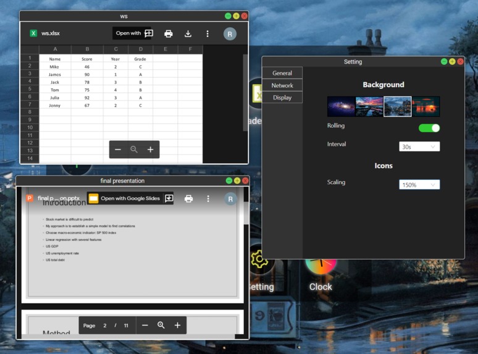Click add-comment icon in final presentation toolbar
Viewport: 478px width, 354px height.
169,198
